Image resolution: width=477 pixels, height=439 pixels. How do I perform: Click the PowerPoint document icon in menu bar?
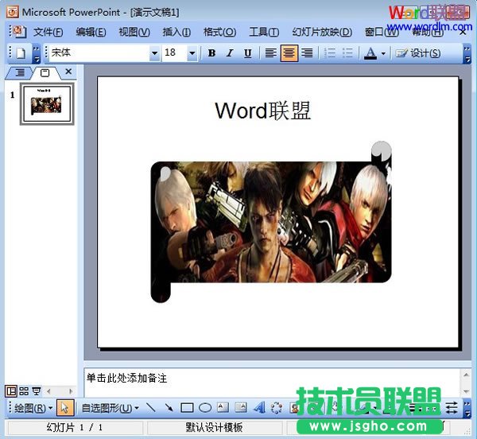[x=20, y=32]
